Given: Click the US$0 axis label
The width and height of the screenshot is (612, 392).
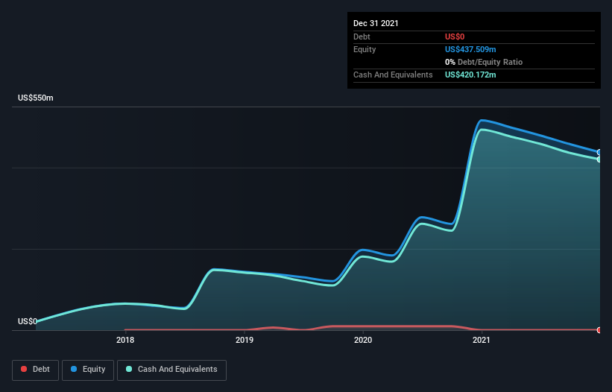Looking at the screenshot, I should pyautogui.click(x=28, y=321).
